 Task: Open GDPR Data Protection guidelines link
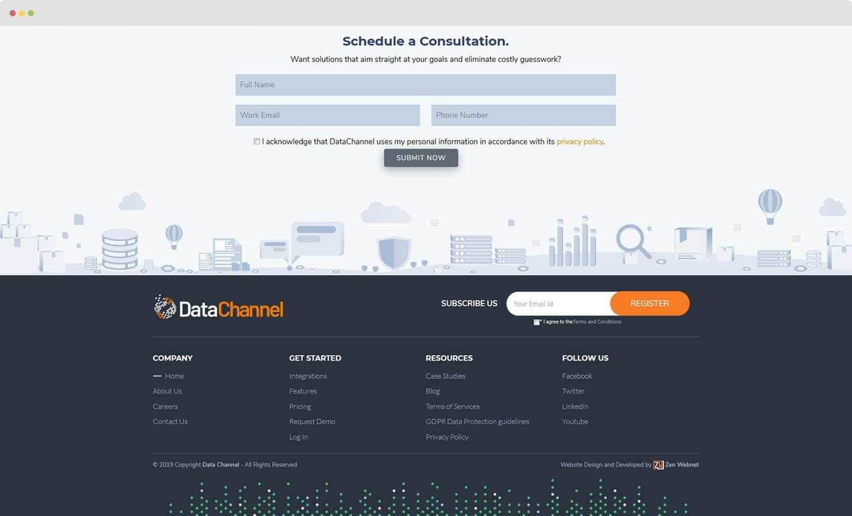(x=477, y=422)
